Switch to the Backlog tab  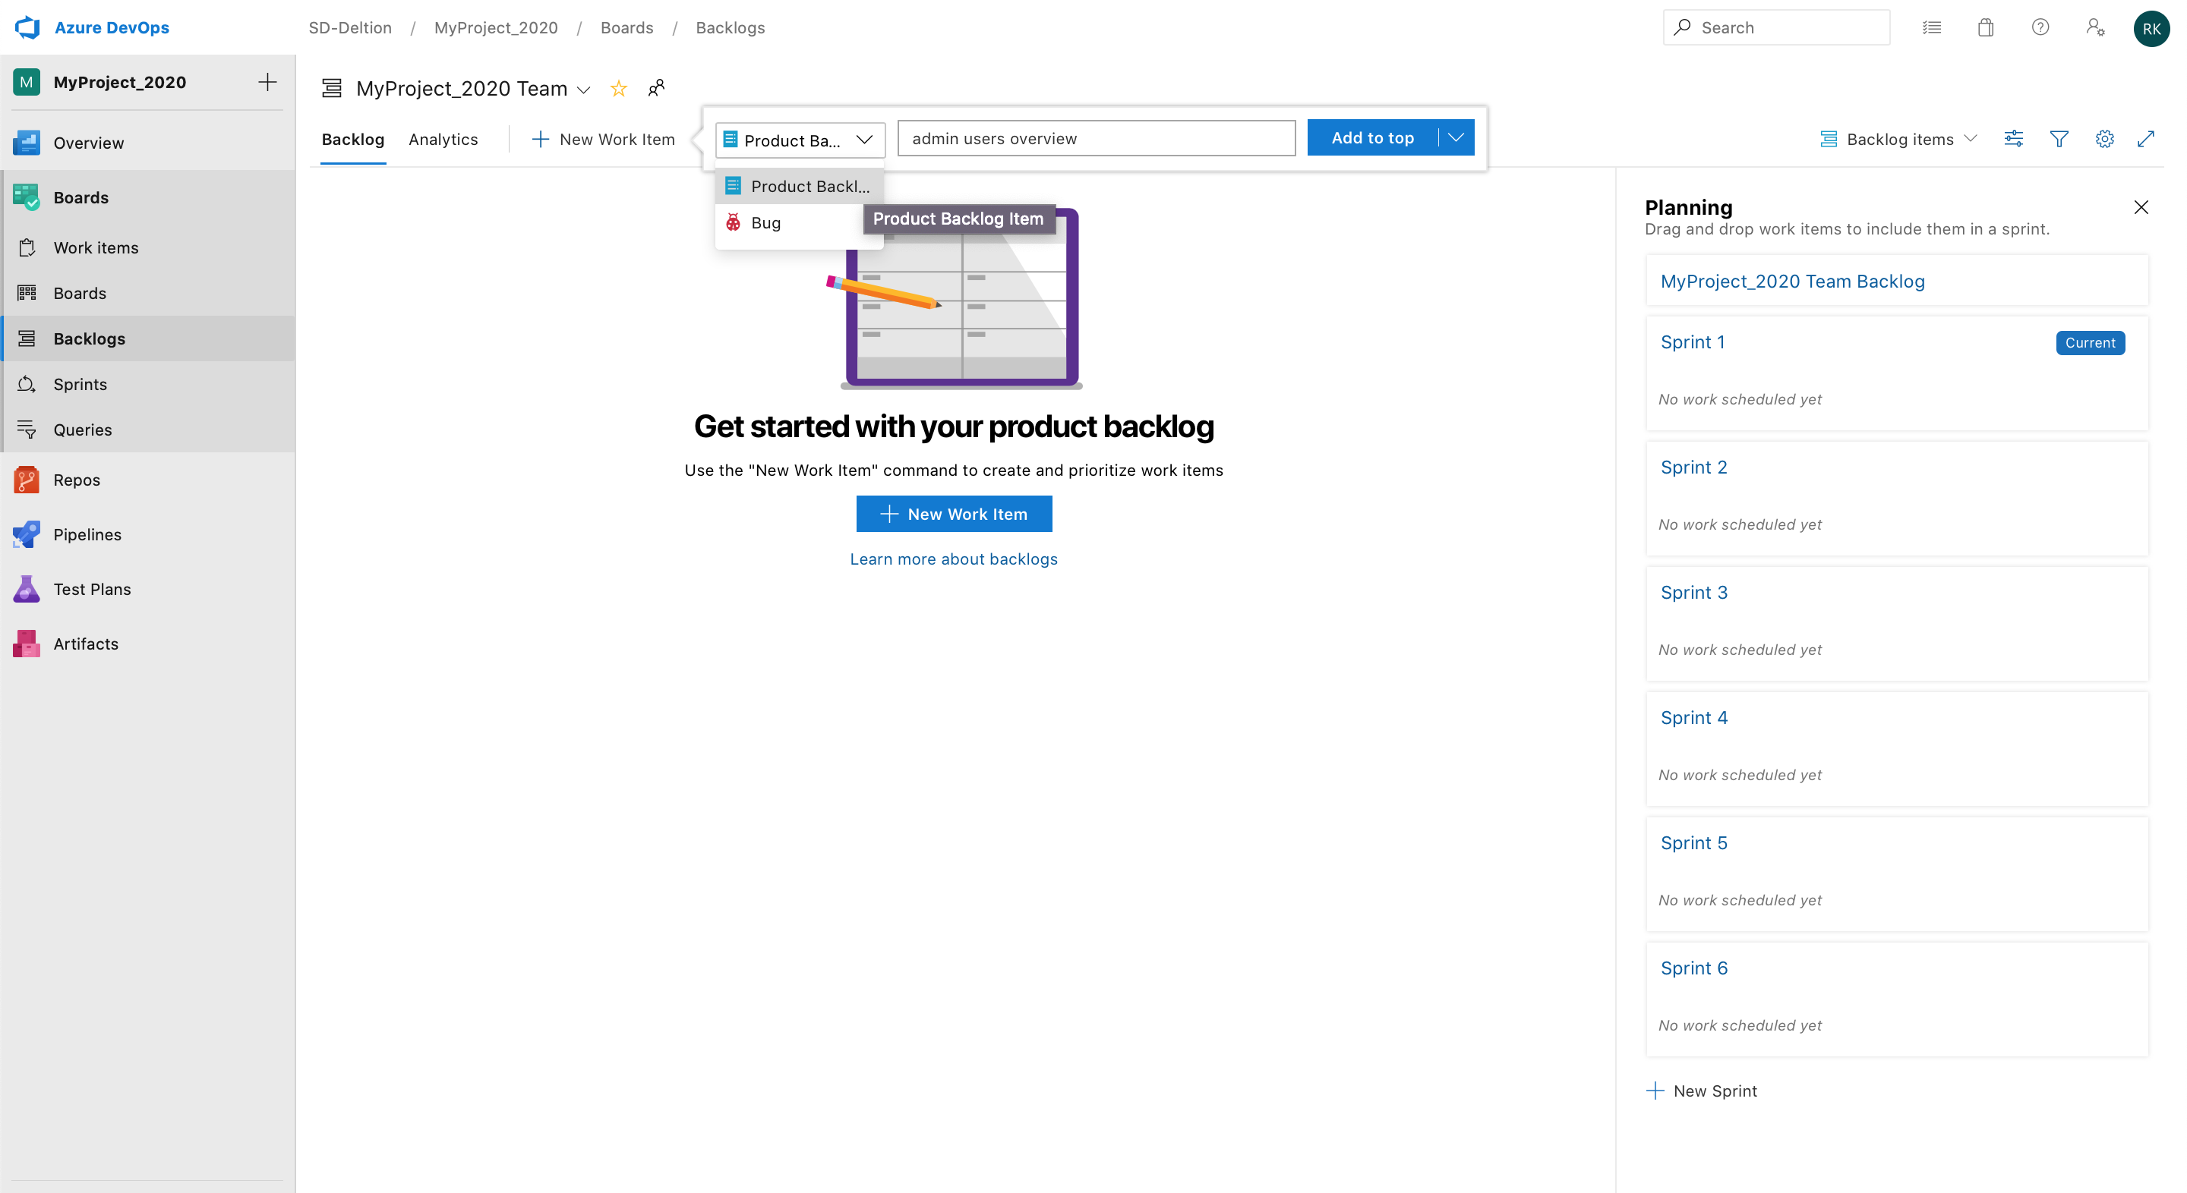353,139
